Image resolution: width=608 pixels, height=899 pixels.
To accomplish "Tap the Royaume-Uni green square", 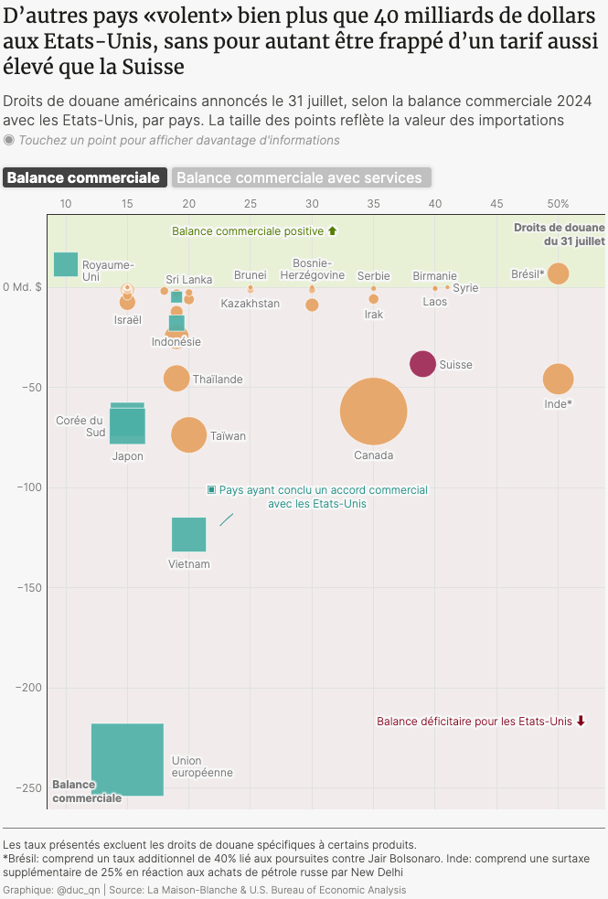I will pos(66,264).
